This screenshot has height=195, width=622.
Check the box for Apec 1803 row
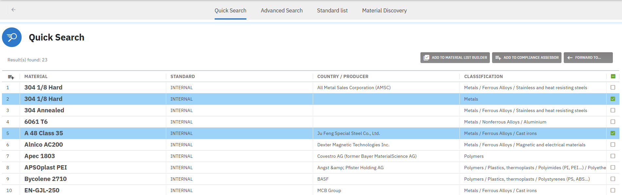(613, 156)
